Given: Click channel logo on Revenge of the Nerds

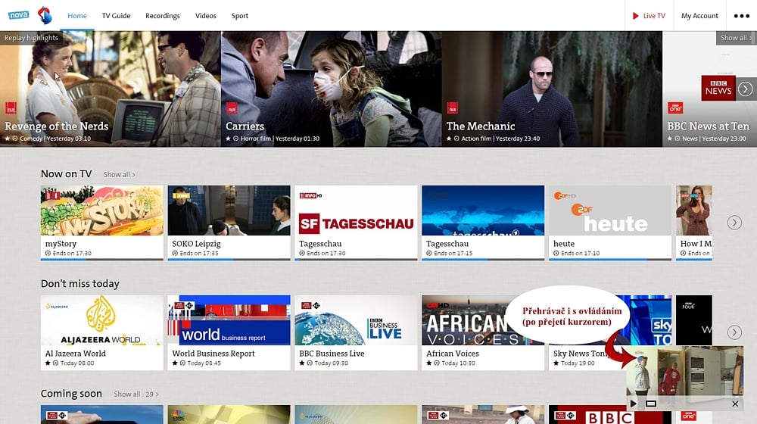Looking at the screenshot, I should 11,108.
